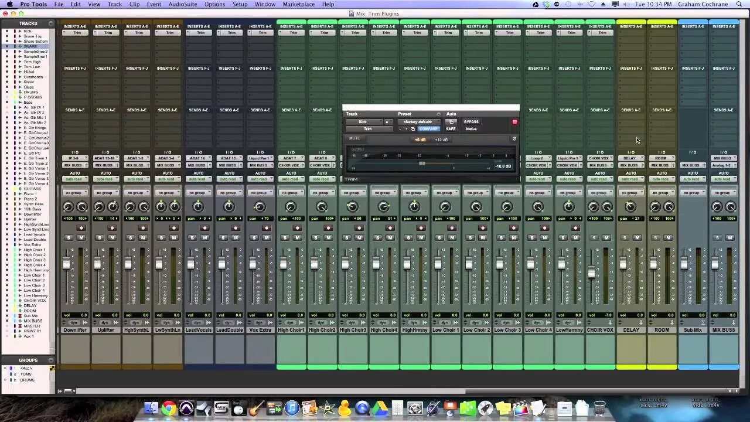Click COMPARE in the Trim plugin
Viewport: 750px width, 422px height.
428,129
